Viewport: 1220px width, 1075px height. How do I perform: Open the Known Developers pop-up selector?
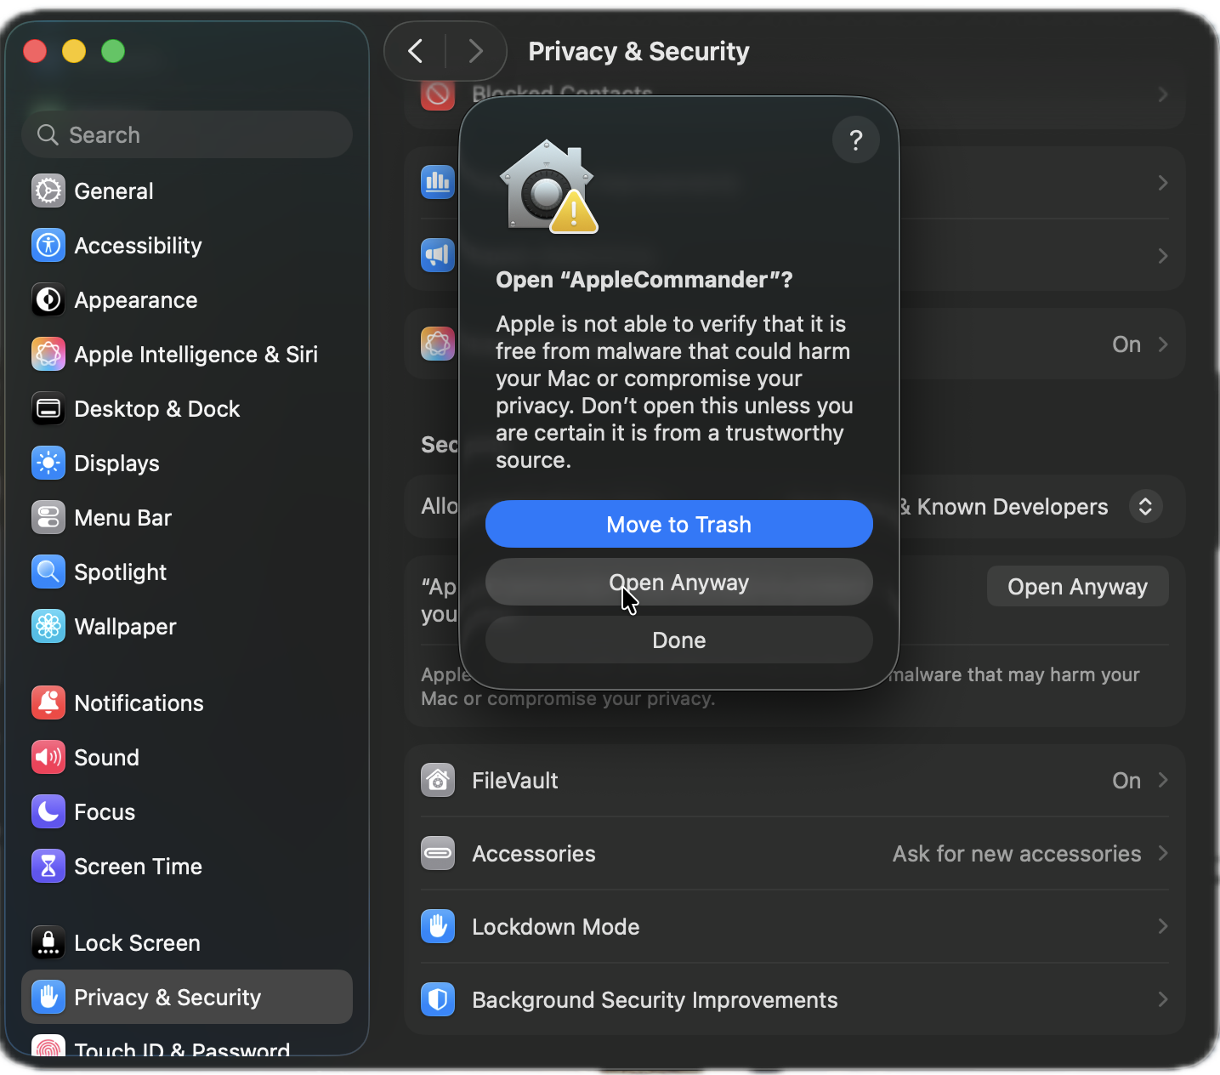1145,507
